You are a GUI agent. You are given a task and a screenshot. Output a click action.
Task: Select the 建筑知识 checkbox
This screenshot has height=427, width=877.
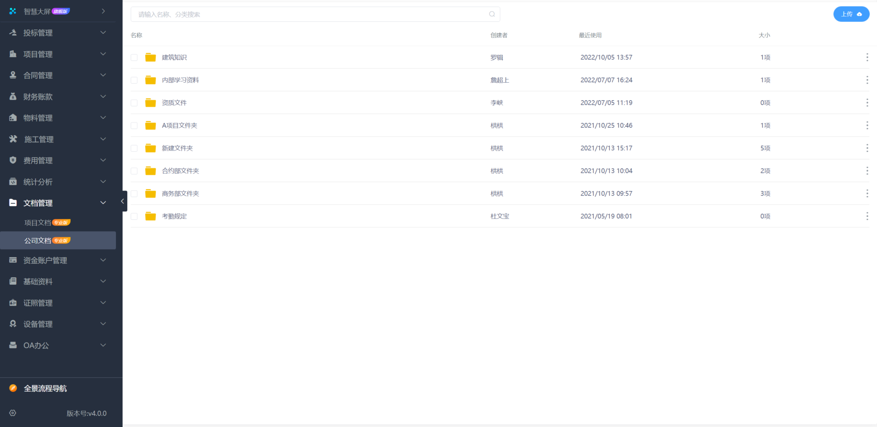134,58
